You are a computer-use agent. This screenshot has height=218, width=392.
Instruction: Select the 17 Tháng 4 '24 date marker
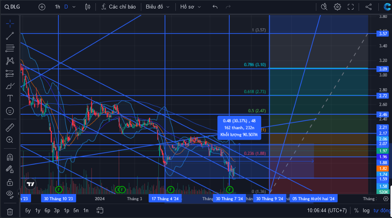165,199
